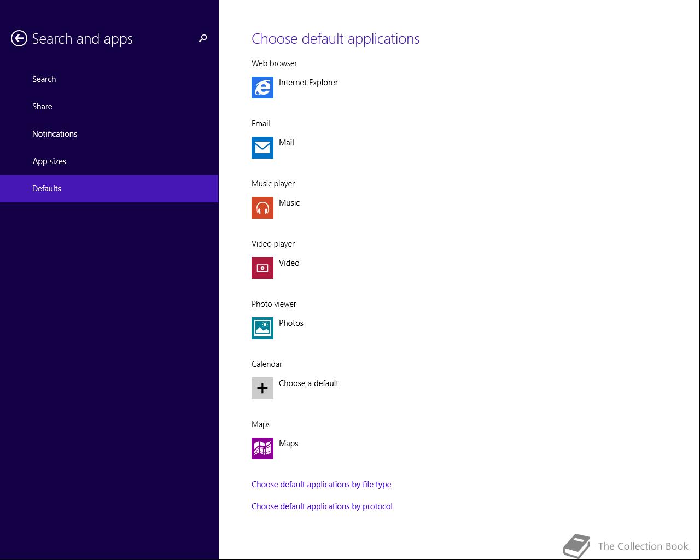Click Choose a default for Calendar
Viewport: 700px width, 560px height.
[308, 383]
